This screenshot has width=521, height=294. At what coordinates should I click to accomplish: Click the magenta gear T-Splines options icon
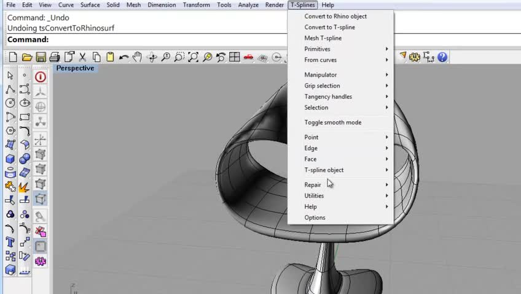coord(41,261)
